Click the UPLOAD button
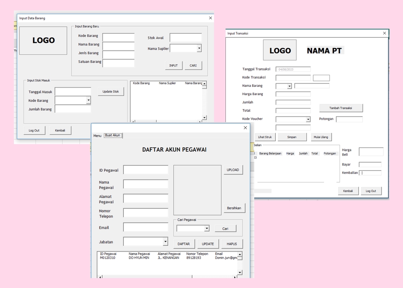The image size is (403, 288). click(233, 170)
